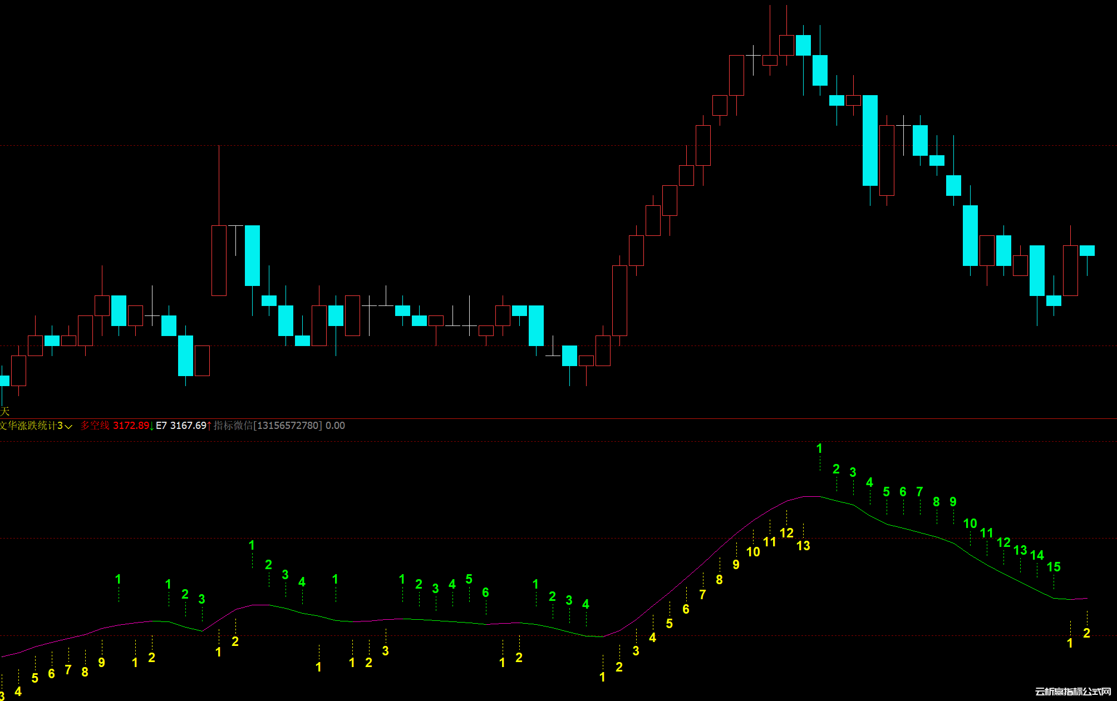The image size is (1117, 701).
Task: Select the rightmost cyan candlestick
Action: click(1087, 251)
